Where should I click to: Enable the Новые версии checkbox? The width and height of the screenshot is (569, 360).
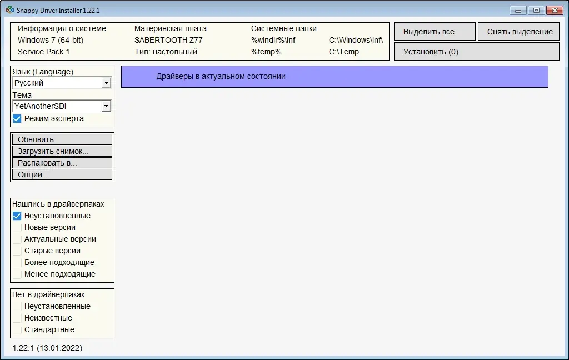17,227
